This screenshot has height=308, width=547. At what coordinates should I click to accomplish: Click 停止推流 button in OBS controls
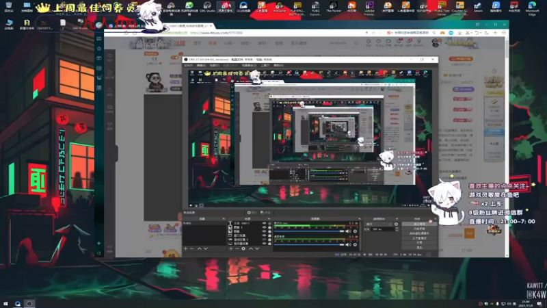pos(420,224)
